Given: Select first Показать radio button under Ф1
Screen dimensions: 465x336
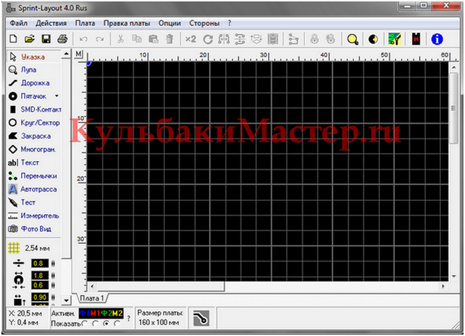Looking at the screenshot, I should (84, 324).
